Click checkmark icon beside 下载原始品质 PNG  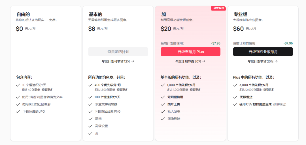pyautogui.click(x=90, y=112)
